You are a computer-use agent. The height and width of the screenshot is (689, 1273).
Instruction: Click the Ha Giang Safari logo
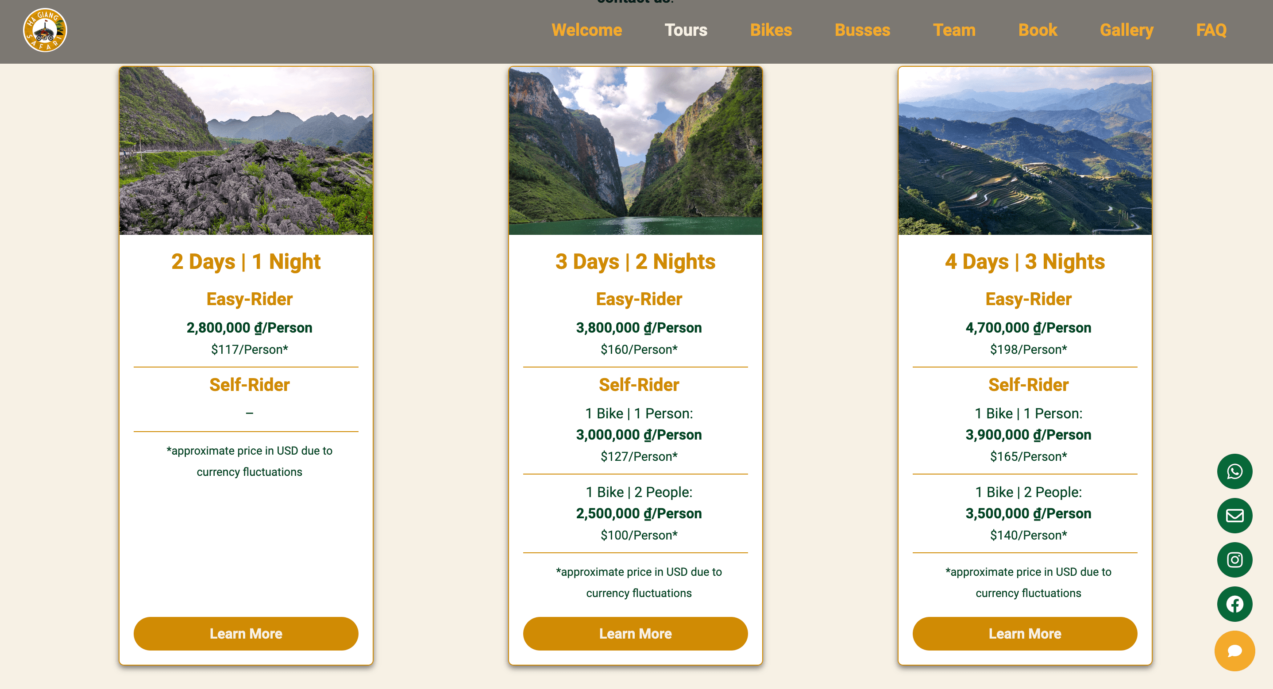45,31
